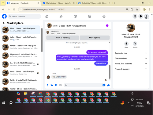Expand Customize chat section
The height and width of the screenshot is (115, 153).
(x=131, y=53)
